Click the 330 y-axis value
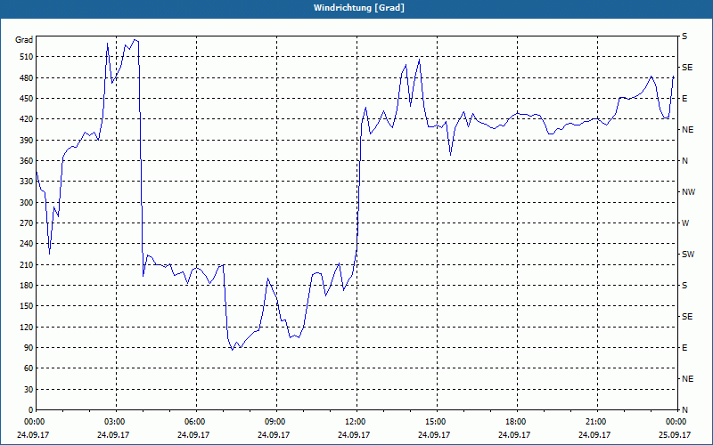The image size is (713, 445). pyautogui.click(x=27, y=182)
